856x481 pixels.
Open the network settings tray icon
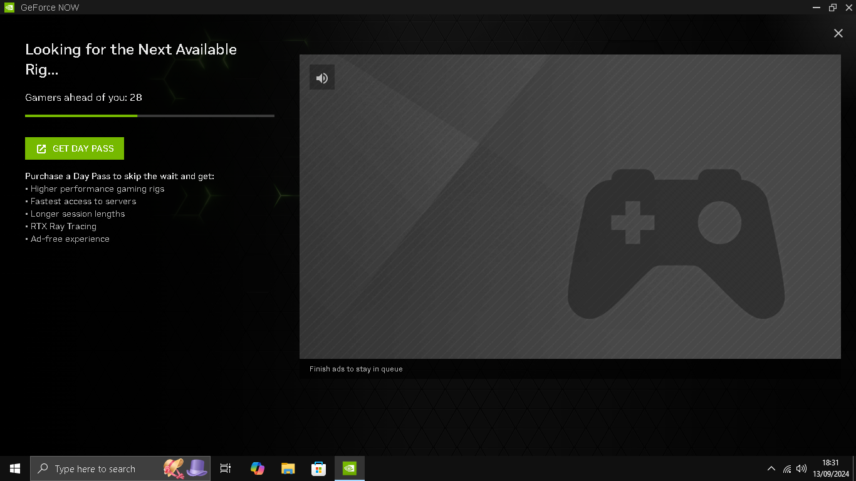point(787,468)
